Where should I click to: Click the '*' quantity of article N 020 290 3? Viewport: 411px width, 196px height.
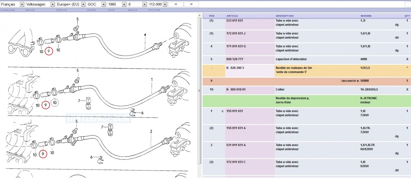coord(407,68)
